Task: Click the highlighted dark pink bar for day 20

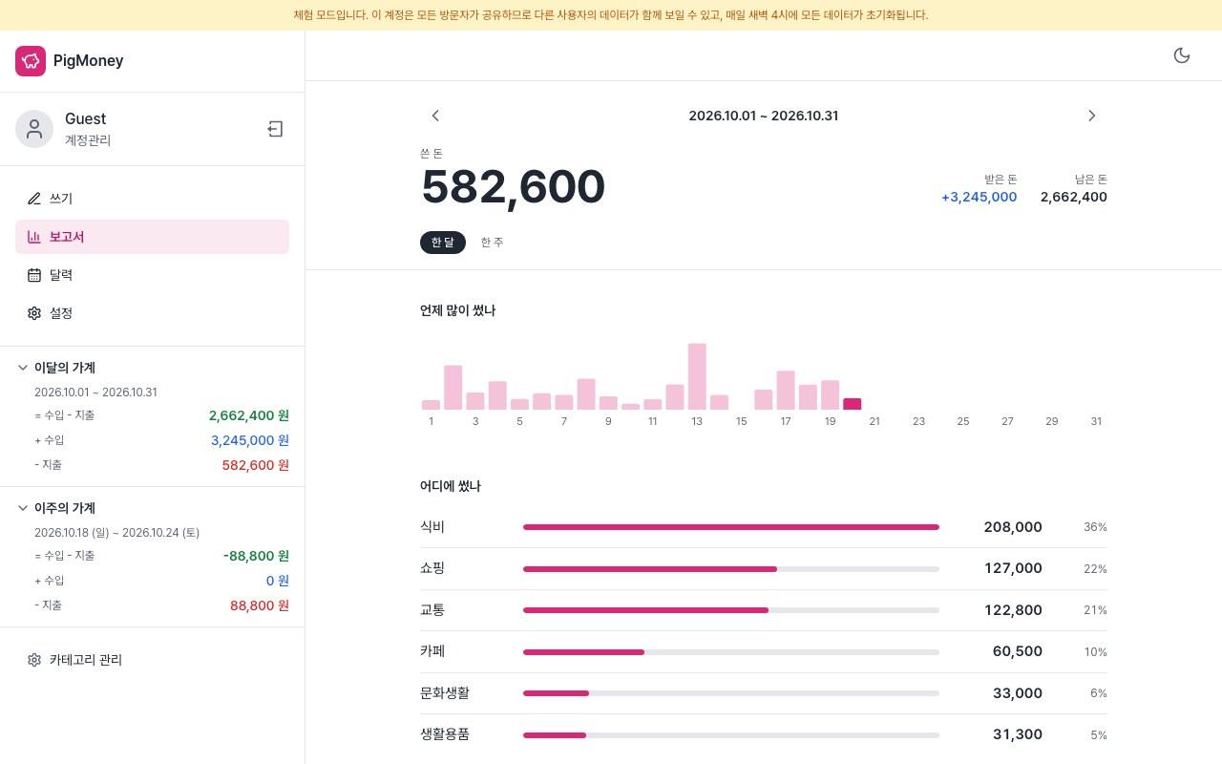Action: [x=853, y=404]
